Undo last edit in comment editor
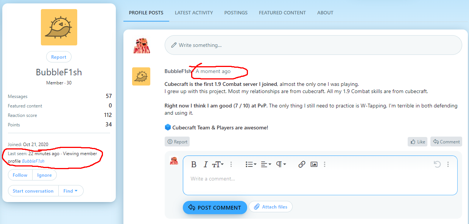 (x=437, y=164)
